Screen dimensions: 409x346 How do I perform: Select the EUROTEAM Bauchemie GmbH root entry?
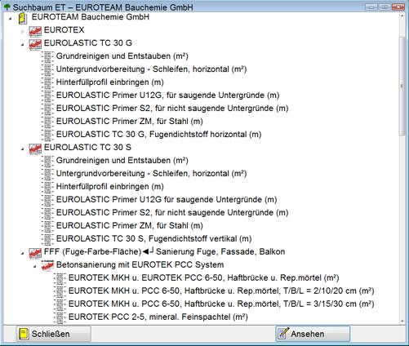91,17
